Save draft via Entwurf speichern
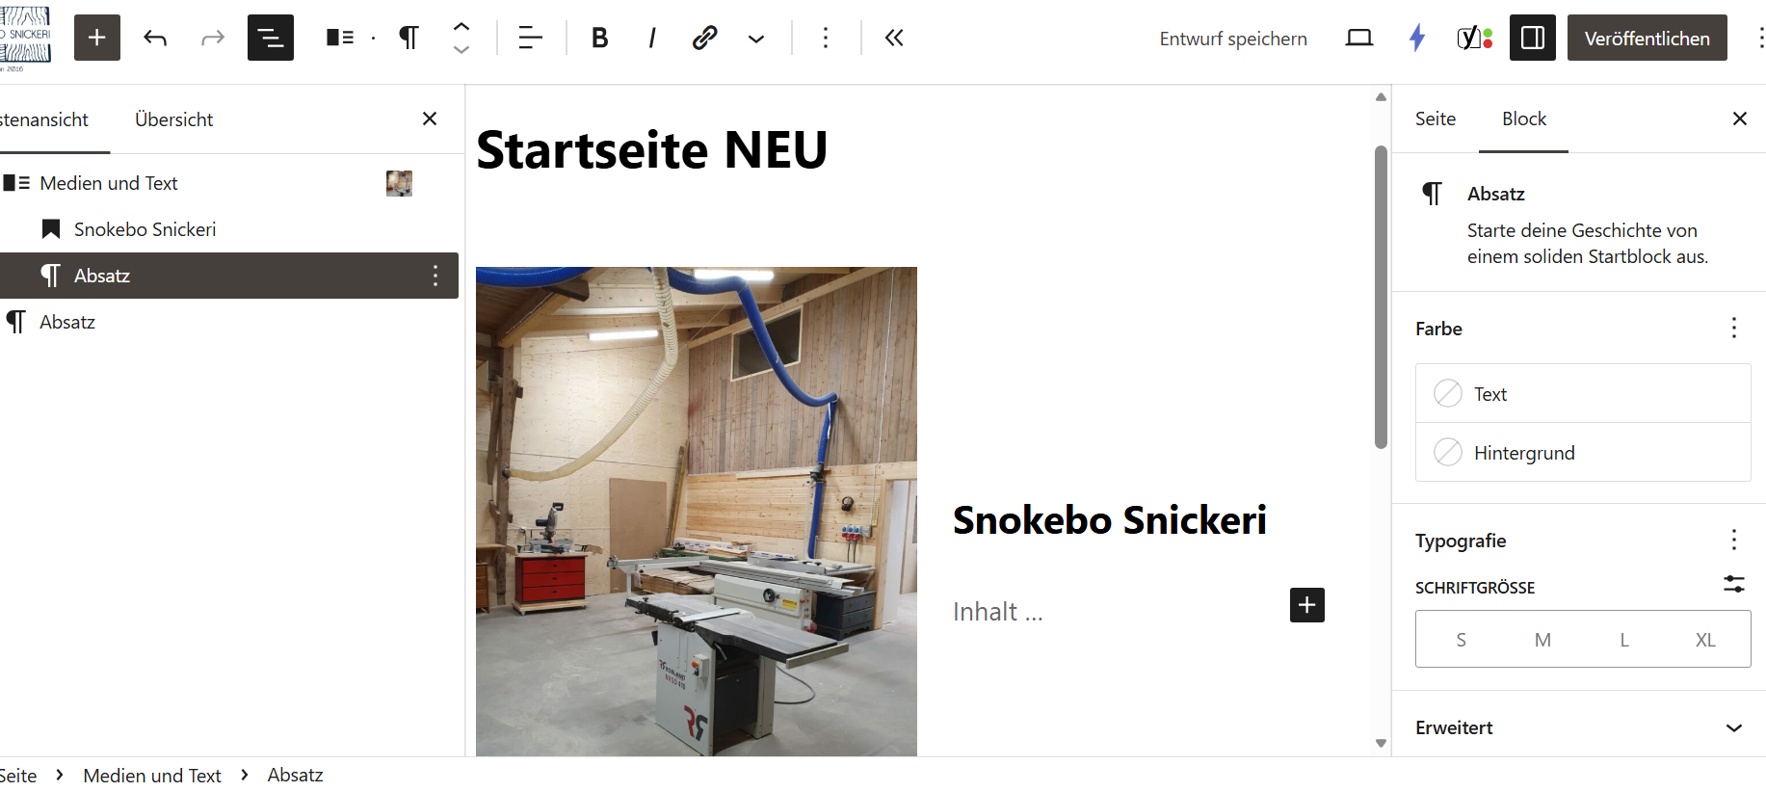 point(1232,39)
